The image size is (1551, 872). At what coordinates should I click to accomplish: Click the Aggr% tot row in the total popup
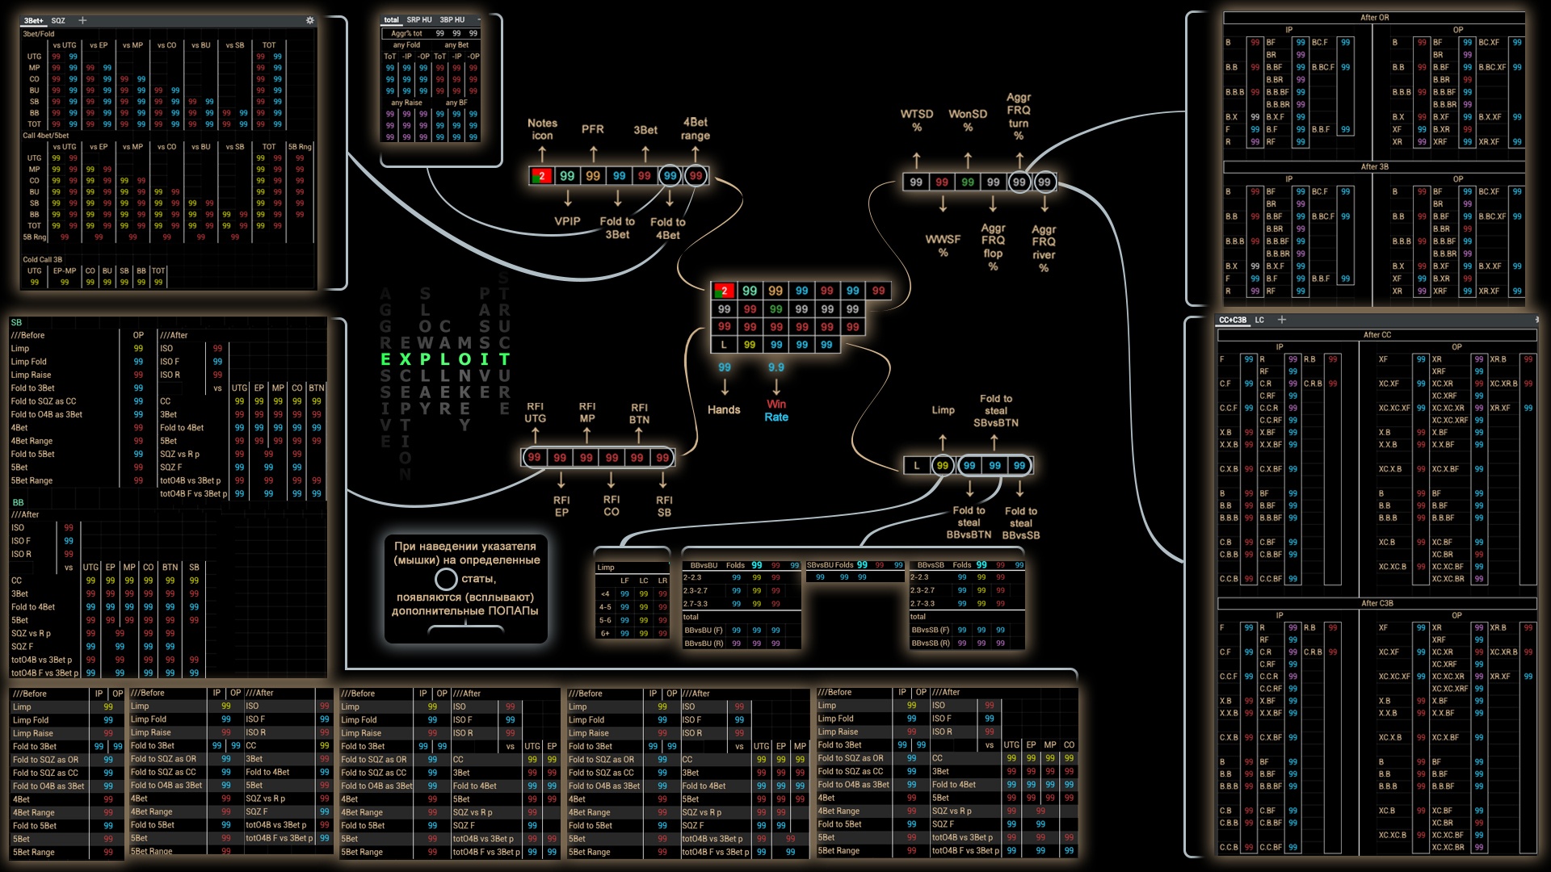(432, 34)
